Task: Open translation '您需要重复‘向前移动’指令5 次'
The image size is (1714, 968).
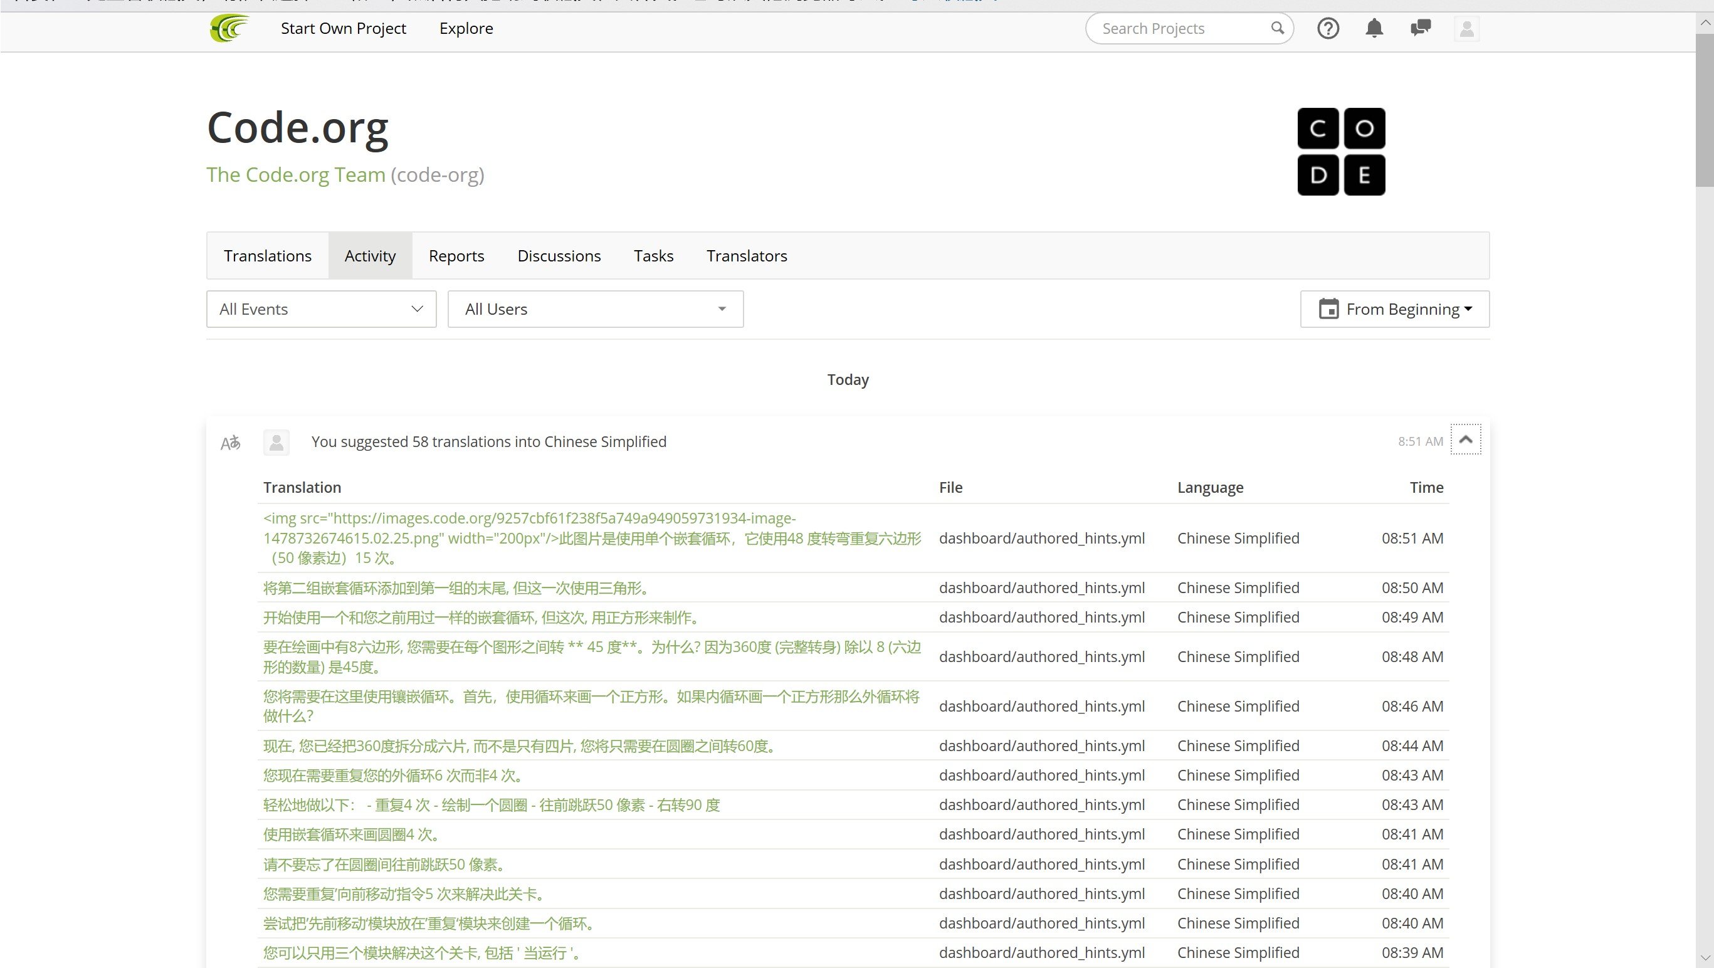Action: click(406, 893)
